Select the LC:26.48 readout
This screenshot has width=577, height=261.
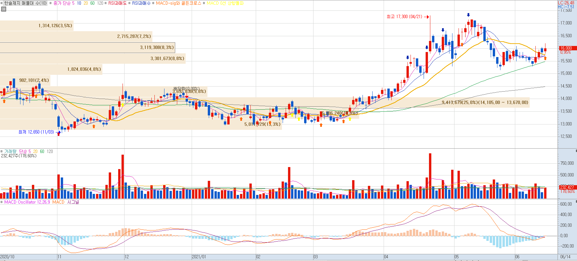click(x=566, y=3)
